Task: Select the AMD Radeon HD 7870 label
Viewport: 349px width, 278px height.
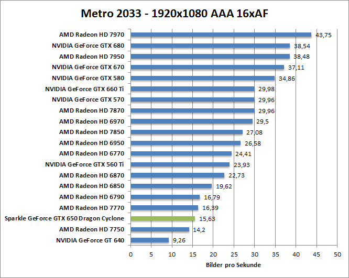Action: coord(92,110)
